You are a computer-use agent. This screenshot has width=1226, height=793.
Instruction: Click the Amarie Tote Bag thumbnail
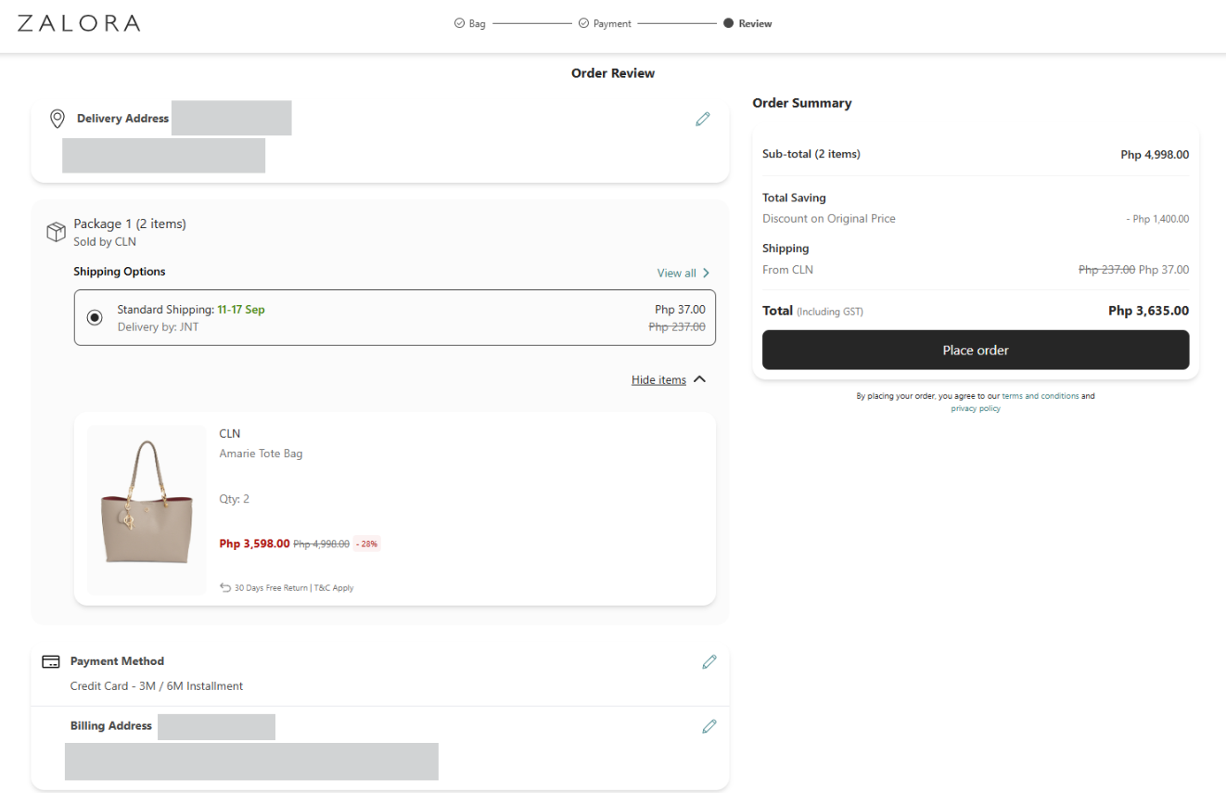point(147,510)
